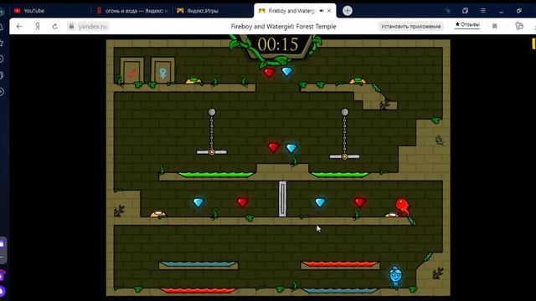
Task: Open the browser hamburger menu
Action: tap(483, 11)
